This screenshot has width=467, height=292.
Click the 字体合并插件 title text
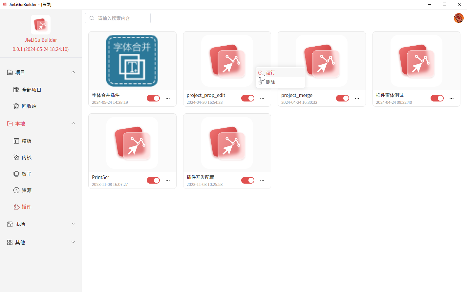click(106, 95)
